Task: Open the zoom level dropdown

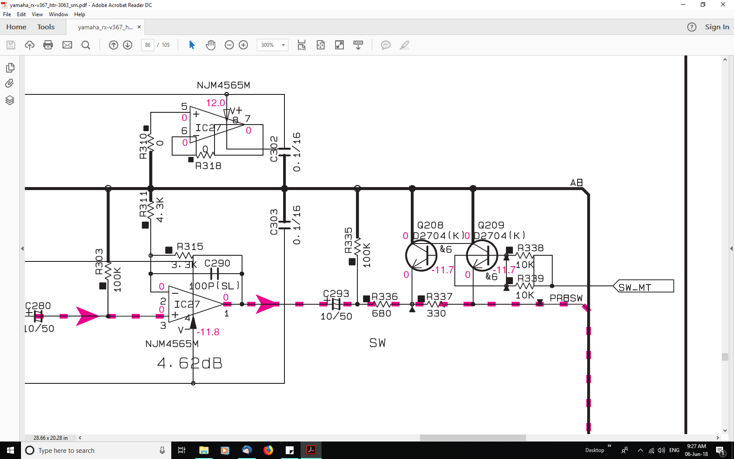Action: (x=283, y=45)
